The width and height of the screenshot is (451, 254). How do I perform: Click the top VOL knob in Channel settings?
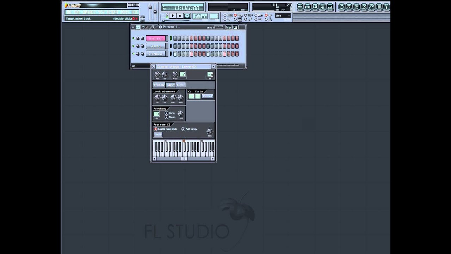tap(165, 74)
